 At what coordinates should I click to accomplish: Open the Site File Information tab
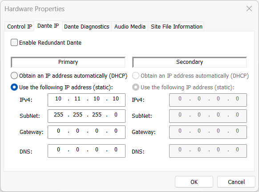coord(176,26)
